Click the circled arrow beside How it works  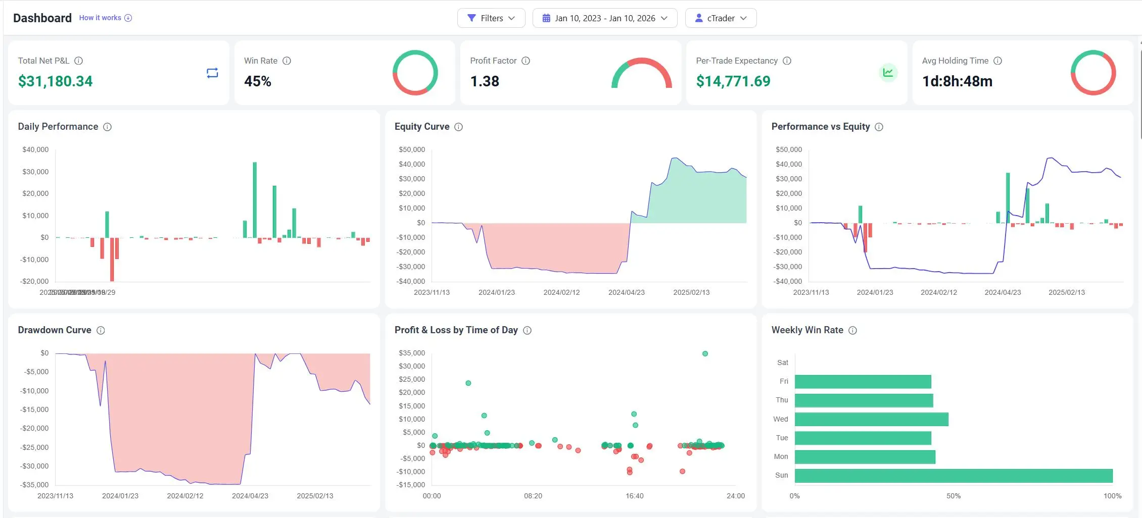pyautogui.click(x=128, y=17)
